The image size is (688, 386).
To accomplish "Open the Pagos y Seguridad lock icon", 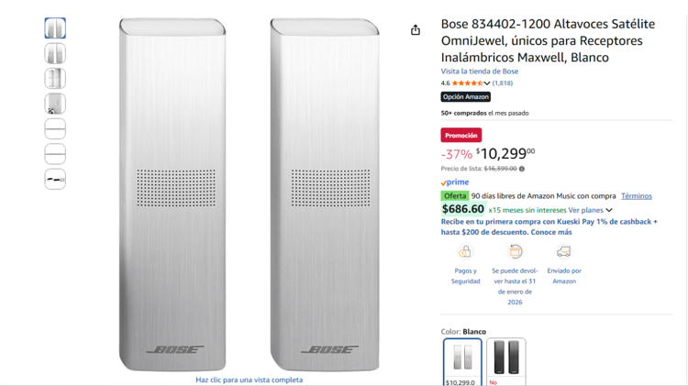I will 465,251.
